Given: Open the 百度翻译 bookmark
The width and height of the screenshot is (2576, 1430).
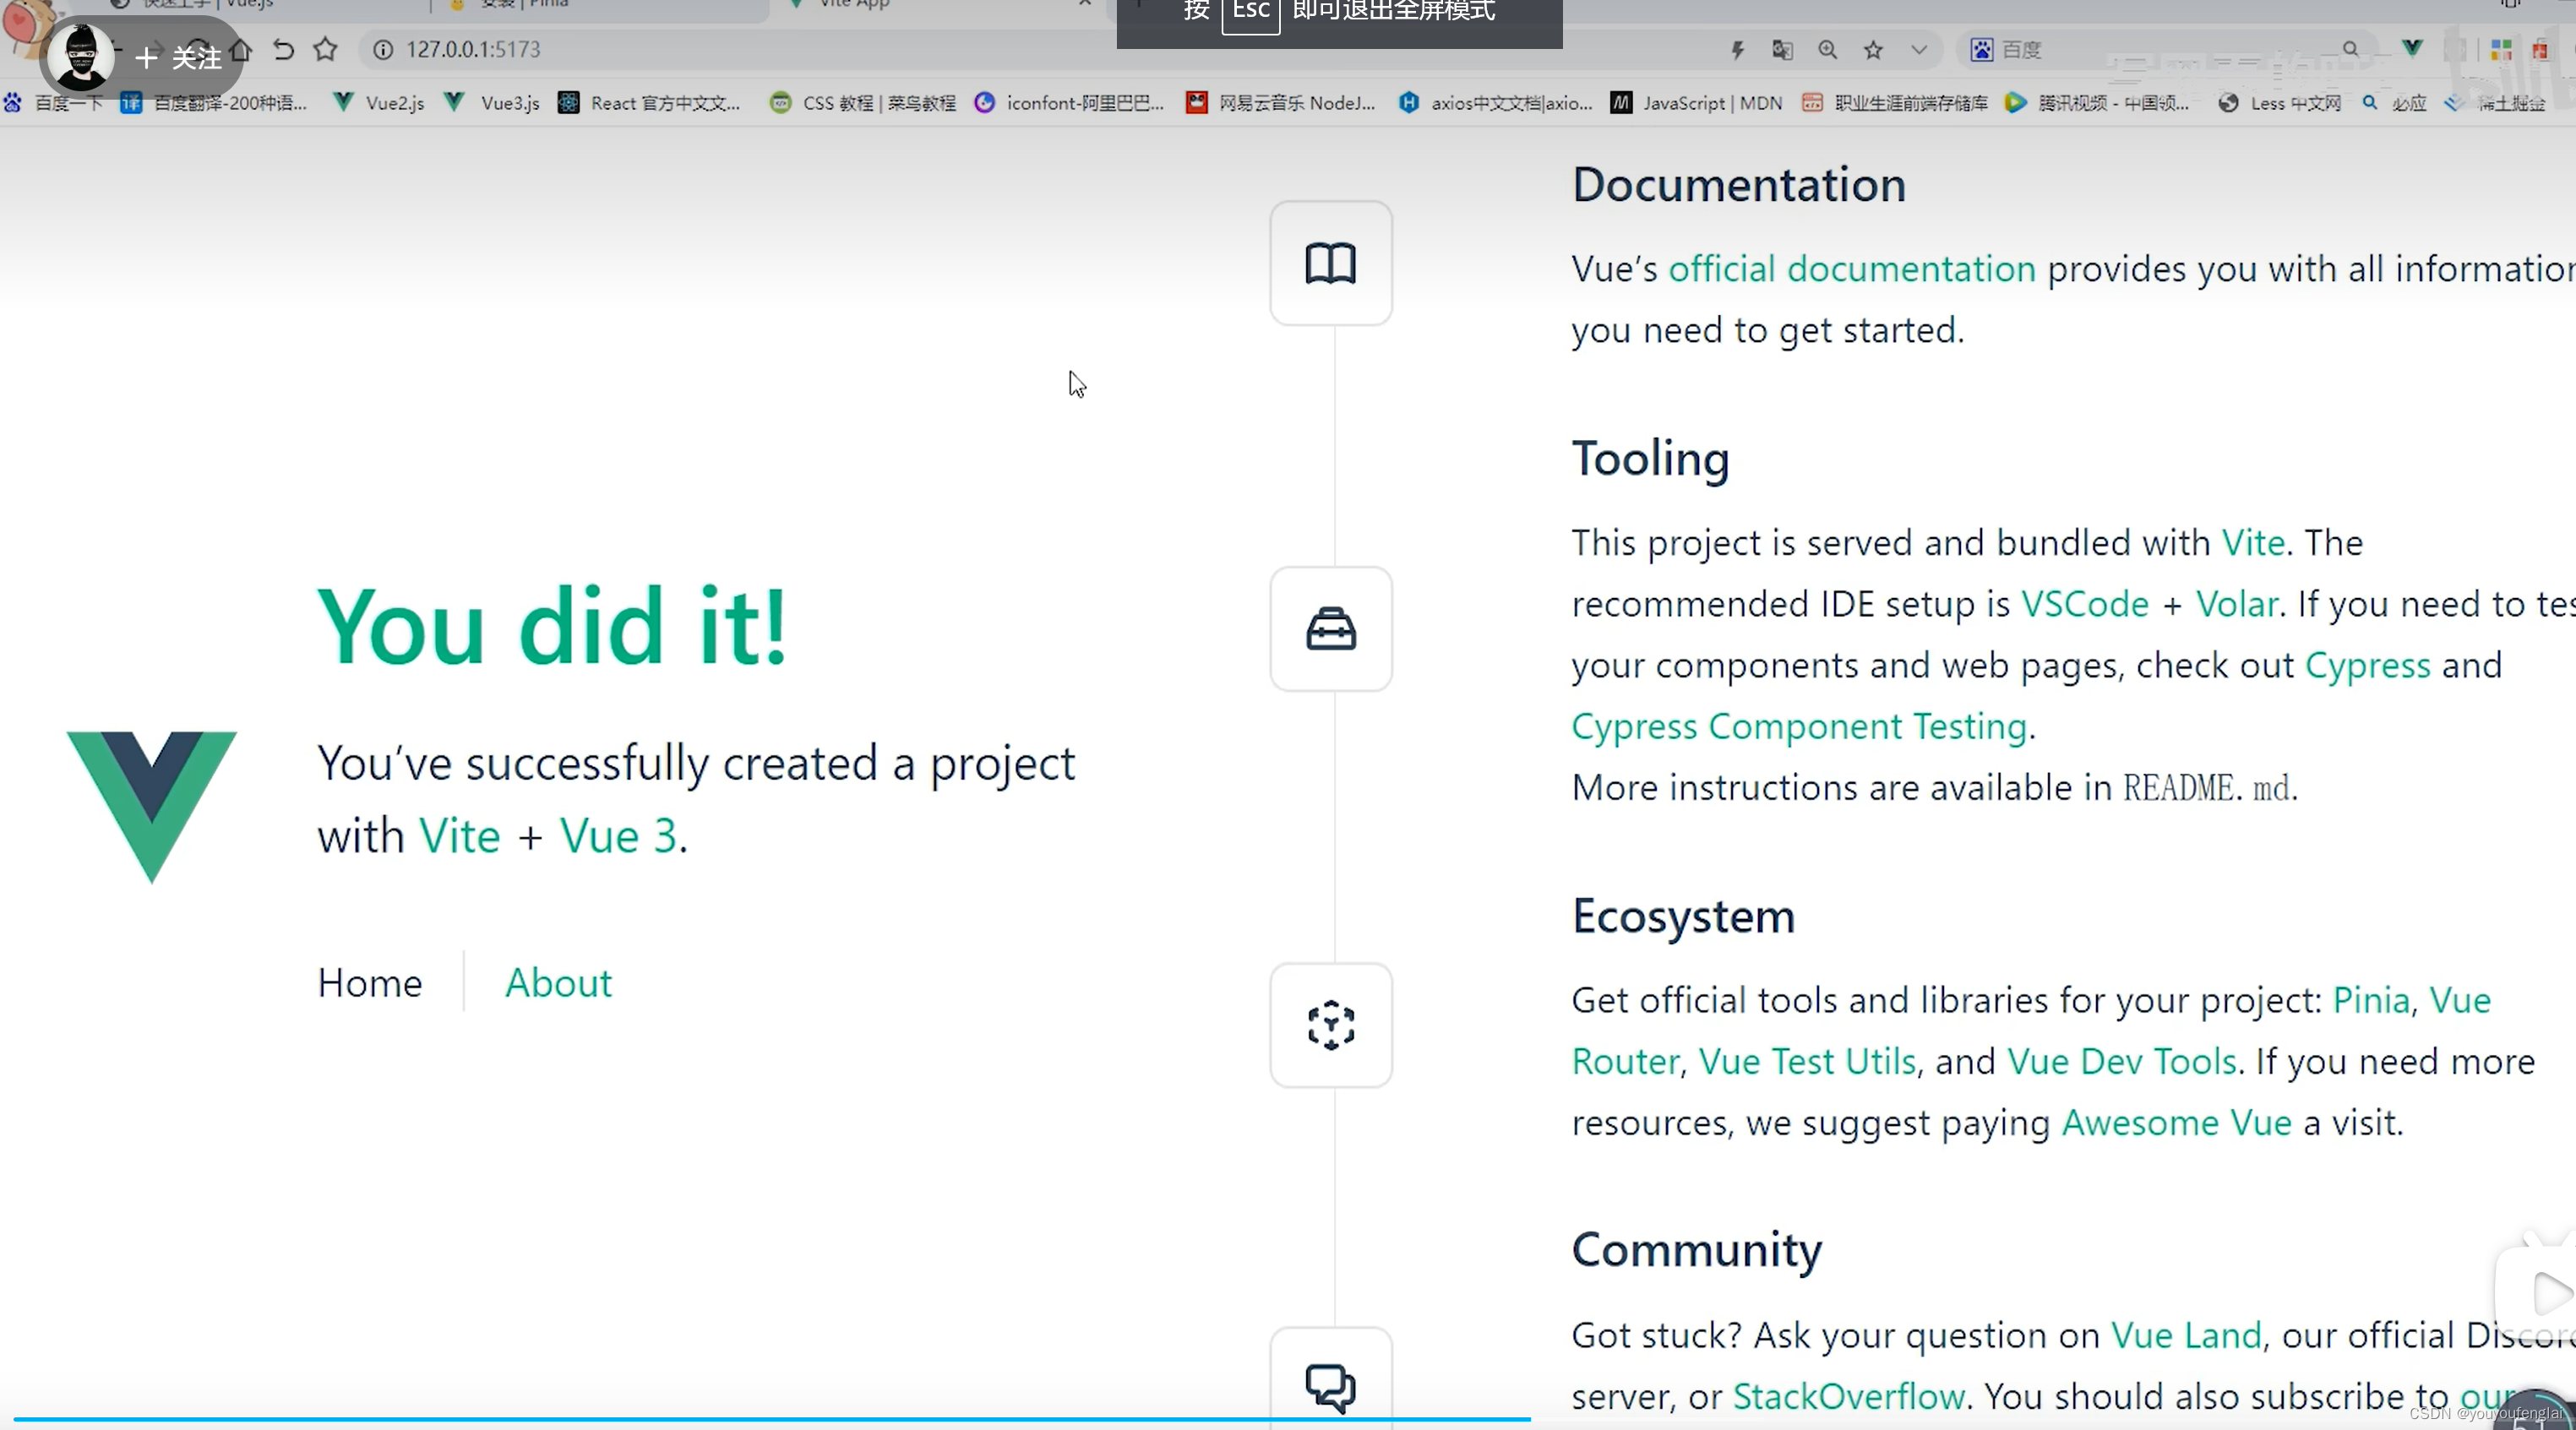Looking at the screenshot, I should tap(214, 103).
